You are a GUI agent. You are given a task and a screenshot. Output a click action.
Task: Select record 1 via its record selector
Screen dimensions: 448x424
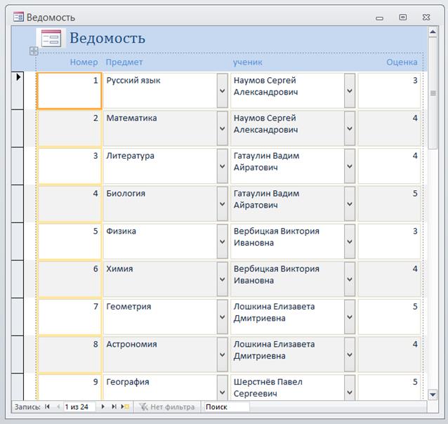18,91
